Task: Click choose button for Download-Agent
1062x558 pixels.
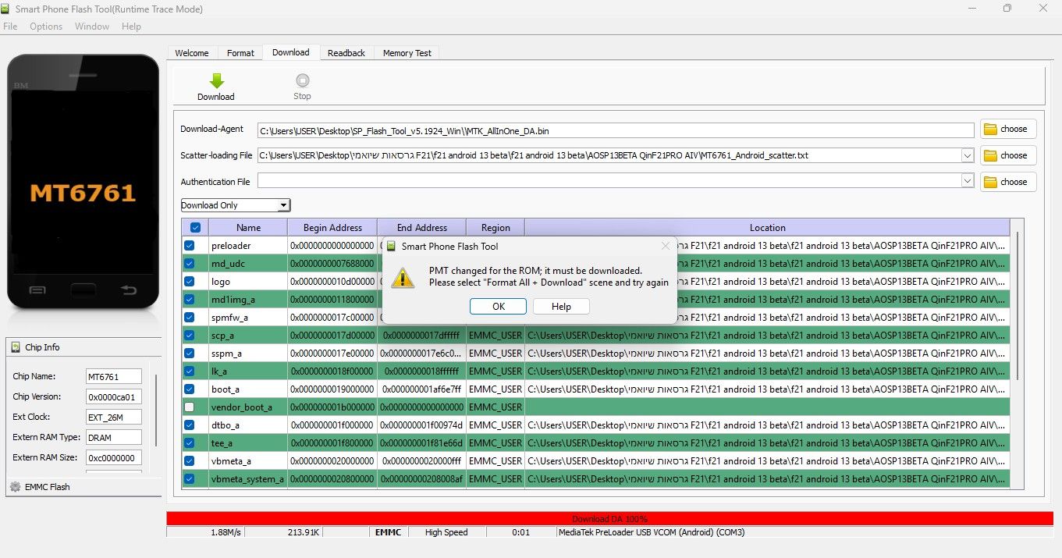Action: point(1008,129)
